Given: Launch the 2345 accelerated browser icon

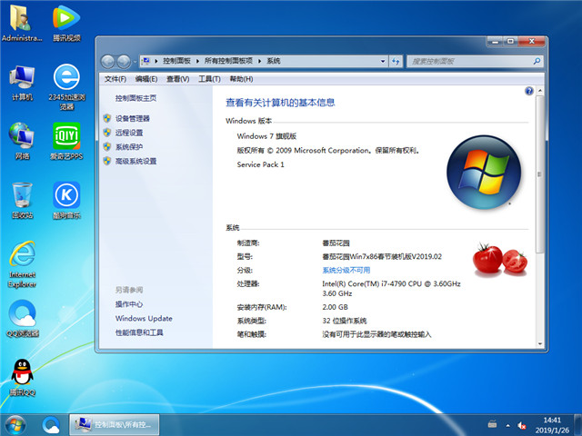Looking at the screenshot, I should click(66, 87).
